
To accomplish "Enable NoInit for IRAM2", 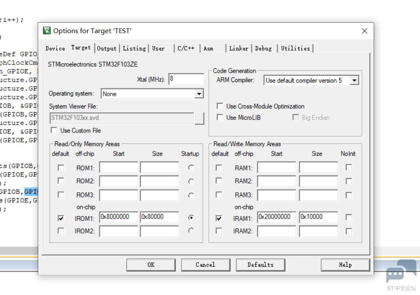I will [349, 231].
